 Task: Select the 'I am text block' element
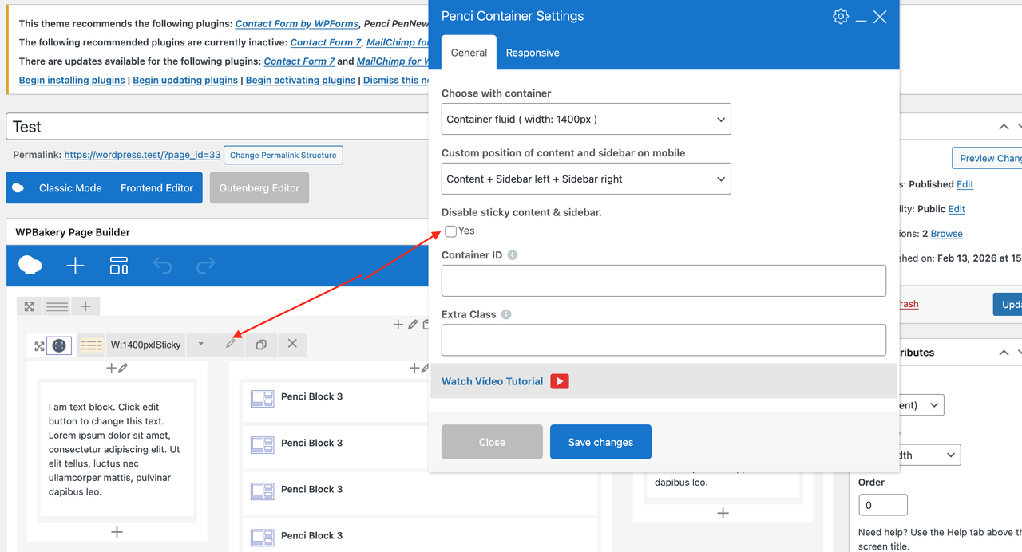pos(117,449)
